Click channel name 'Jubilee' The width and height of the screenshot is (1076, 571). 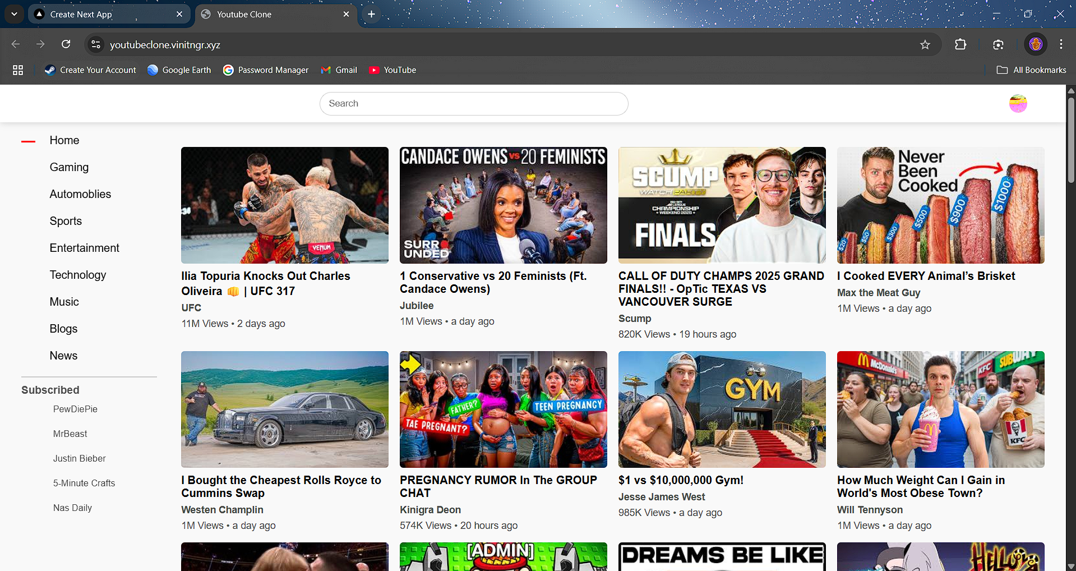[417, 306]
